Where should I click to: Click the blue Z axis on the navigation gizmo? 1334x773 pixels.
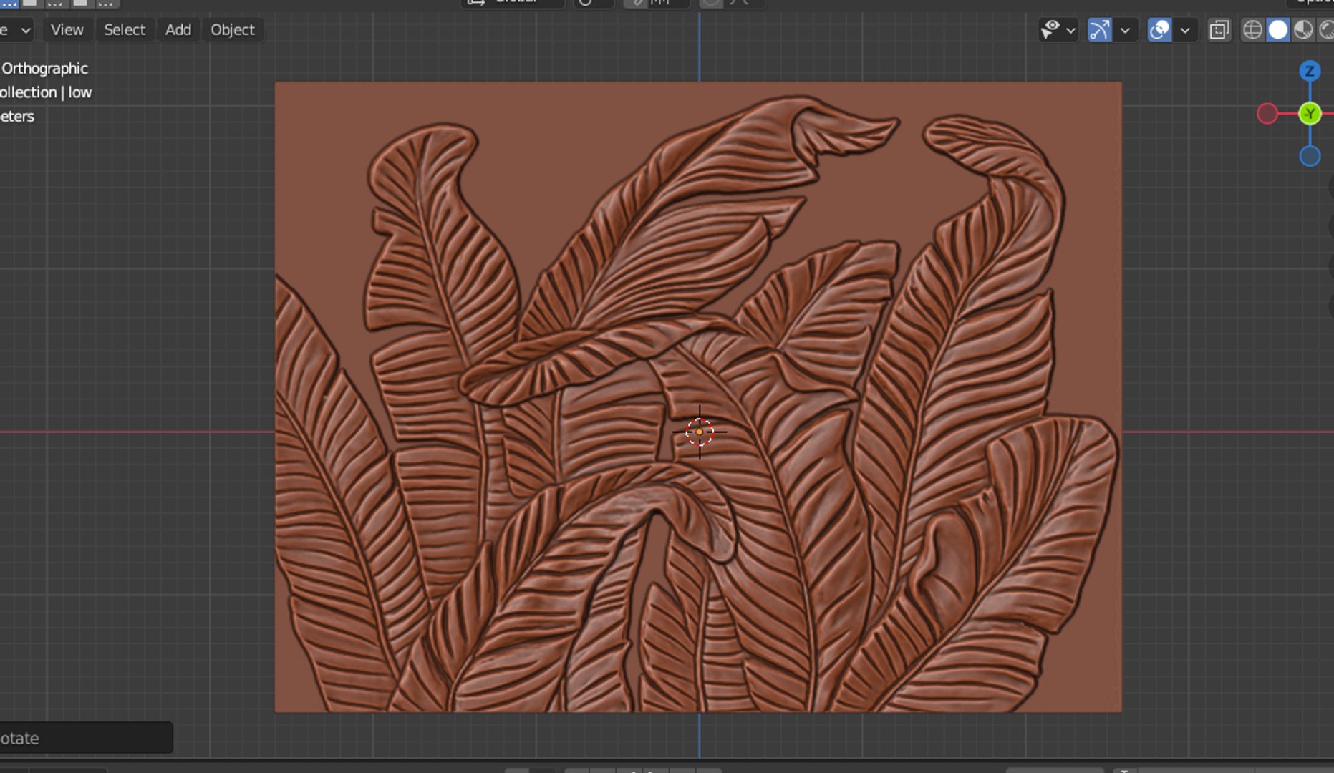pyautogui.click(x=1310, y=71)
